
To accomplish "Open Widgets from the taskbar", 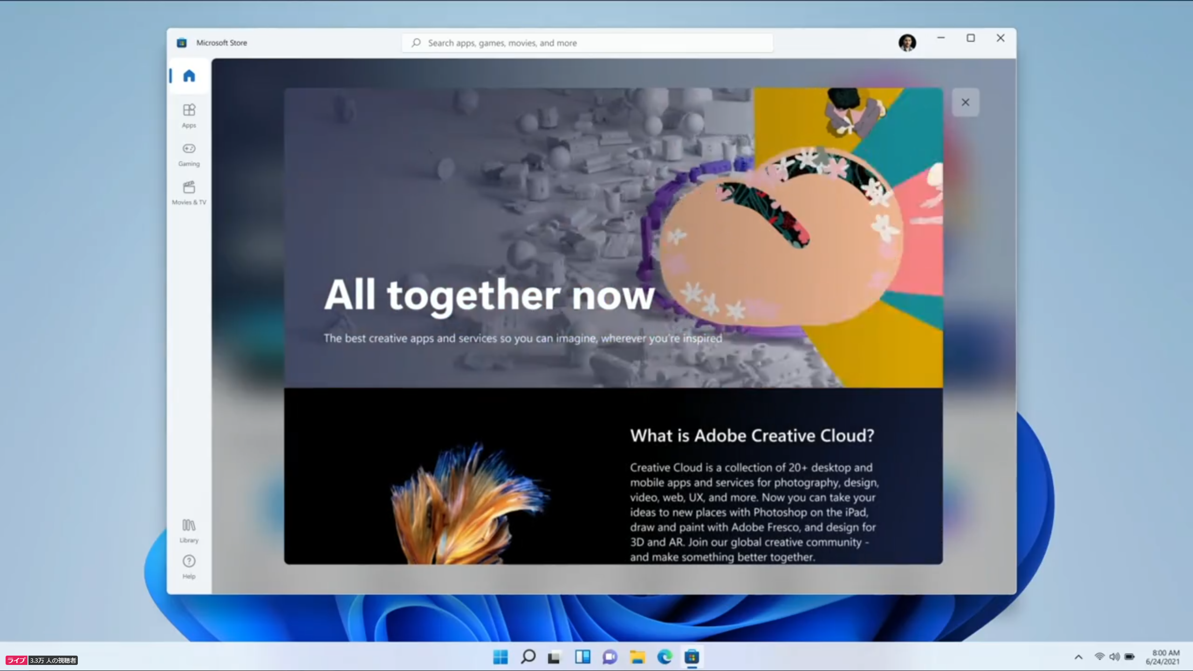I will 583,657.
